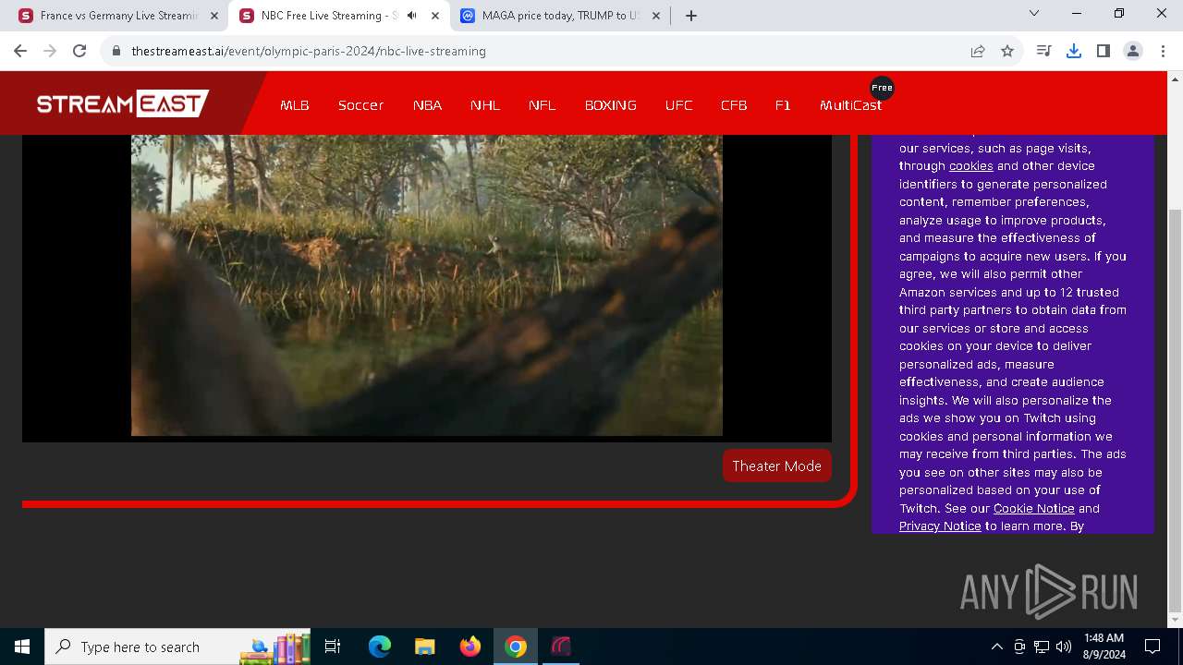The height and width of the screenshot is (665, 1183).
Task: Open a new browser tab
Action: [690, 16]
